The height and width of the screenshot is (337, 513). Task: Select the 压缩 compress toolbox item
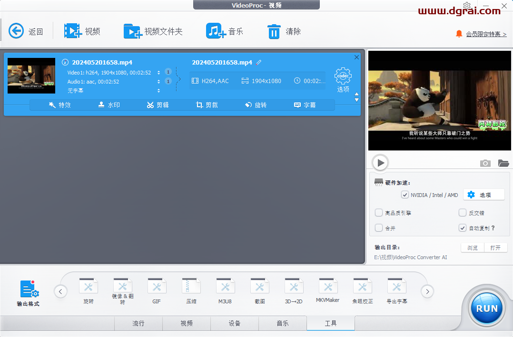pyautogui.click(x=191, y=291)
